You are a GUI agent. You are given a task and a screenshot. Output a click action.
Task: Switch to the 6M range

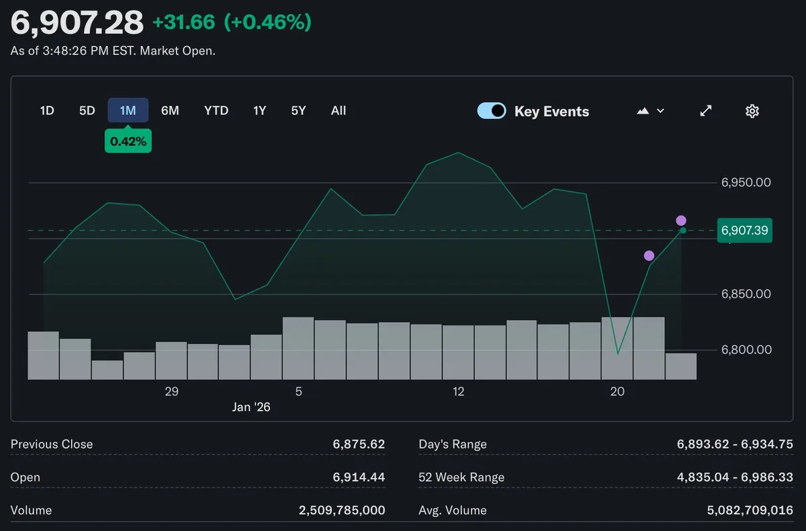point(170,111)
